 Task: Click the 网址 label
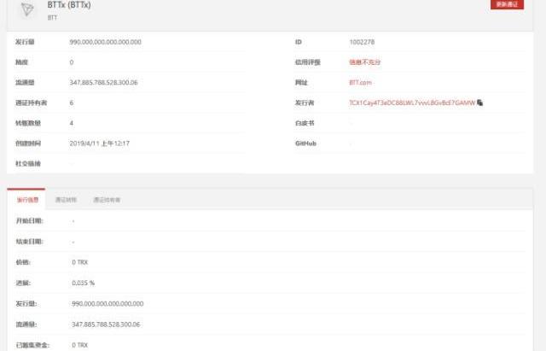pos(301,83)
